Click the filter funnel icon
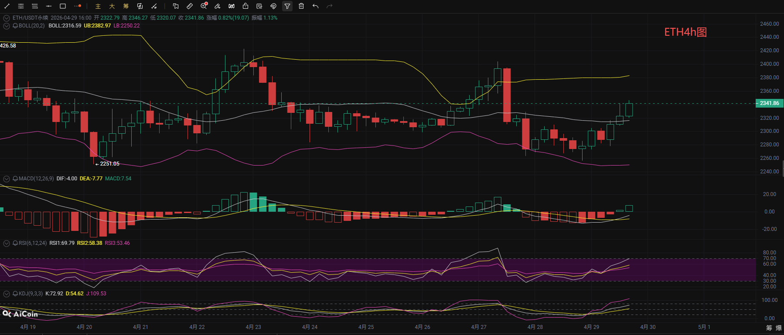Screen dimensions: 784x335 click(x=287, y=6)
